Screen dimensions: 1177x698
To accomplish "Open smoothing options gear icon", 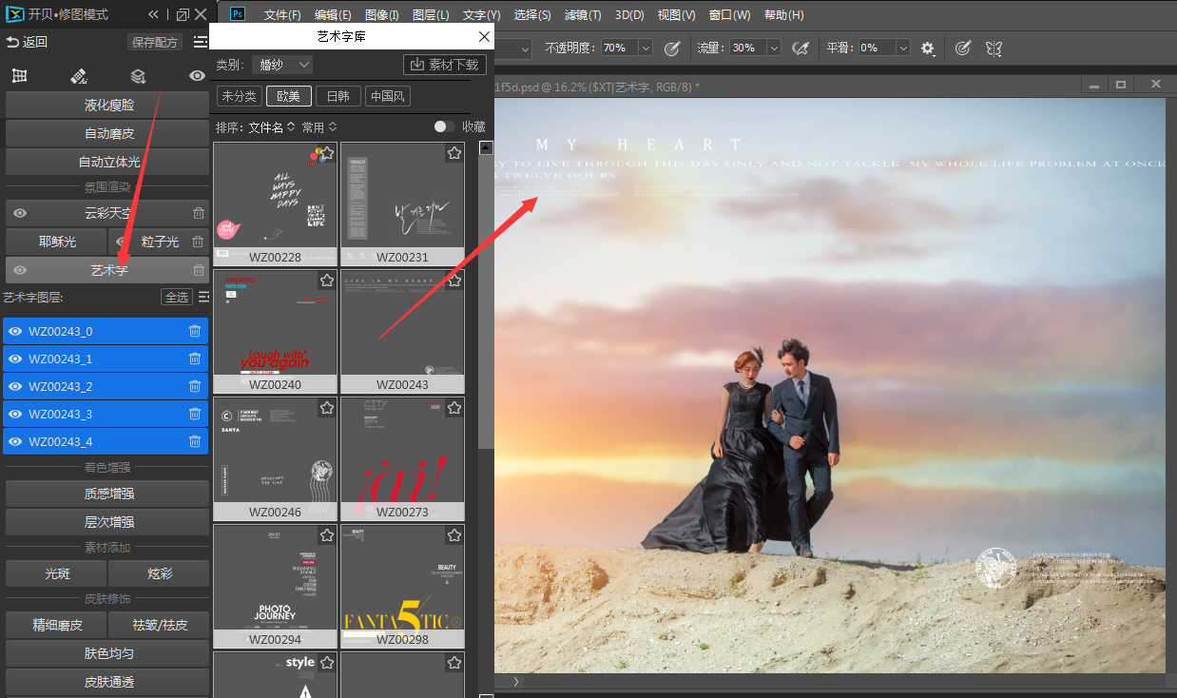I will [x=928, y=48].
